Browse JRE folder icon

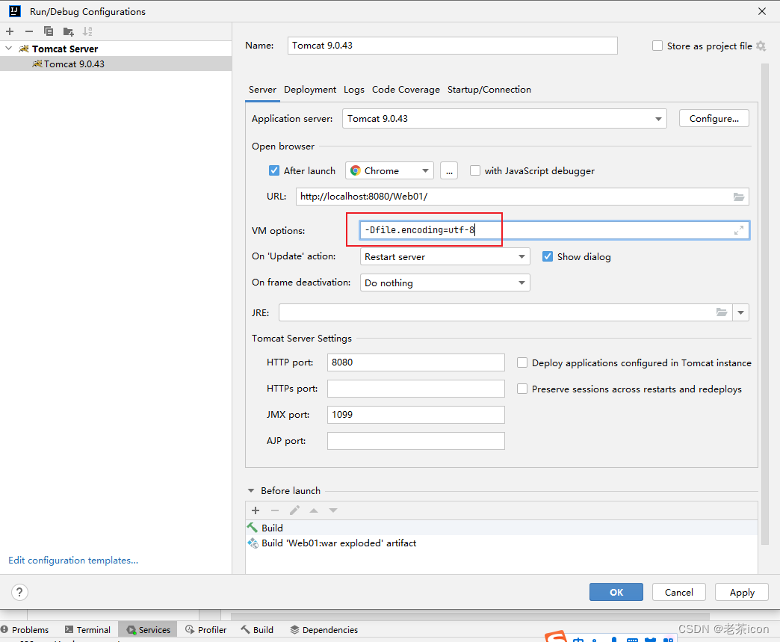tap(722, 312)
